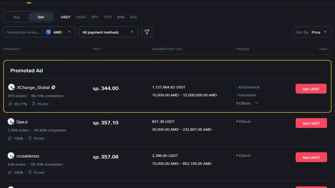Click 70,000.00 AMD - 852,159.00 AMD limit
Viewport: 335px width, 188px height.
point(182,163)
